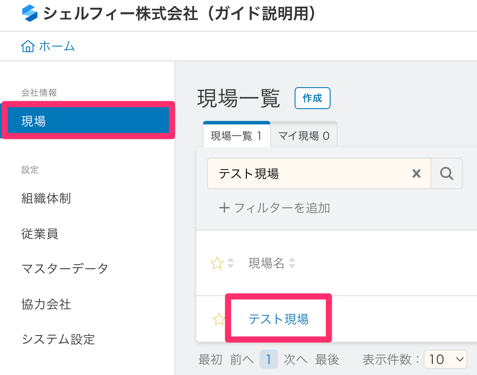Image resolution: width=477 pixels, height=375 pixels.
Task: Click the plus icon to add a filter
Action: pyautogui.click(x=224, y=208)
